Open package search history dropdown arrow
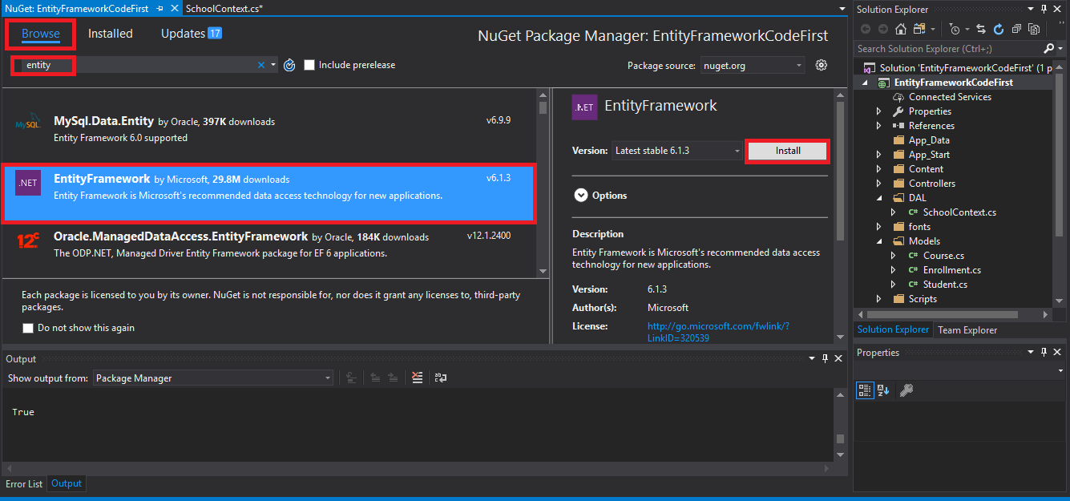The image size is (1070, 501). click(273, 65)
